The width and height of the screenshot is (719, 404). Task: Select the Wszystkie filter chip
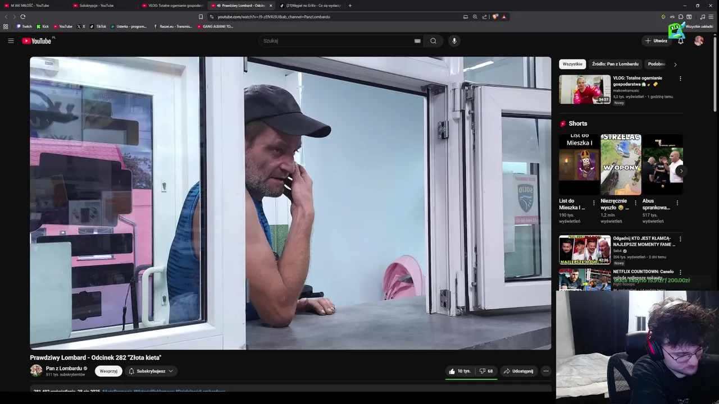572,64
